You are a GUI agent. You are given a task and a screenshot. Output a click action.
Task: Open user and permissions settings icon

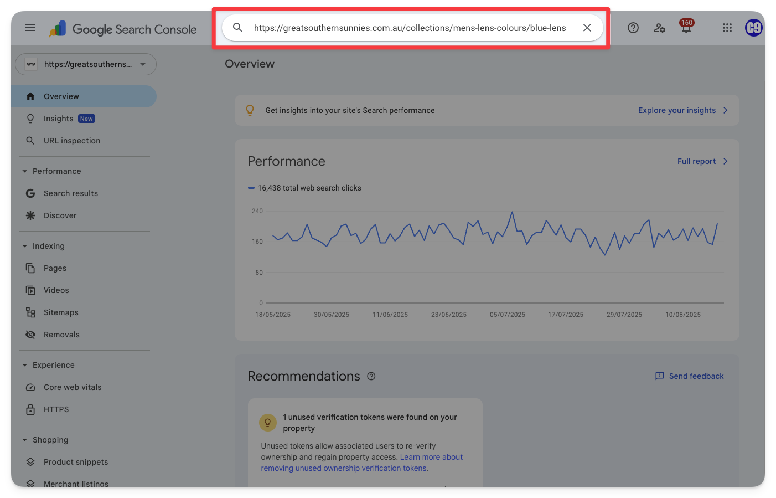click(x=660, y=28)
